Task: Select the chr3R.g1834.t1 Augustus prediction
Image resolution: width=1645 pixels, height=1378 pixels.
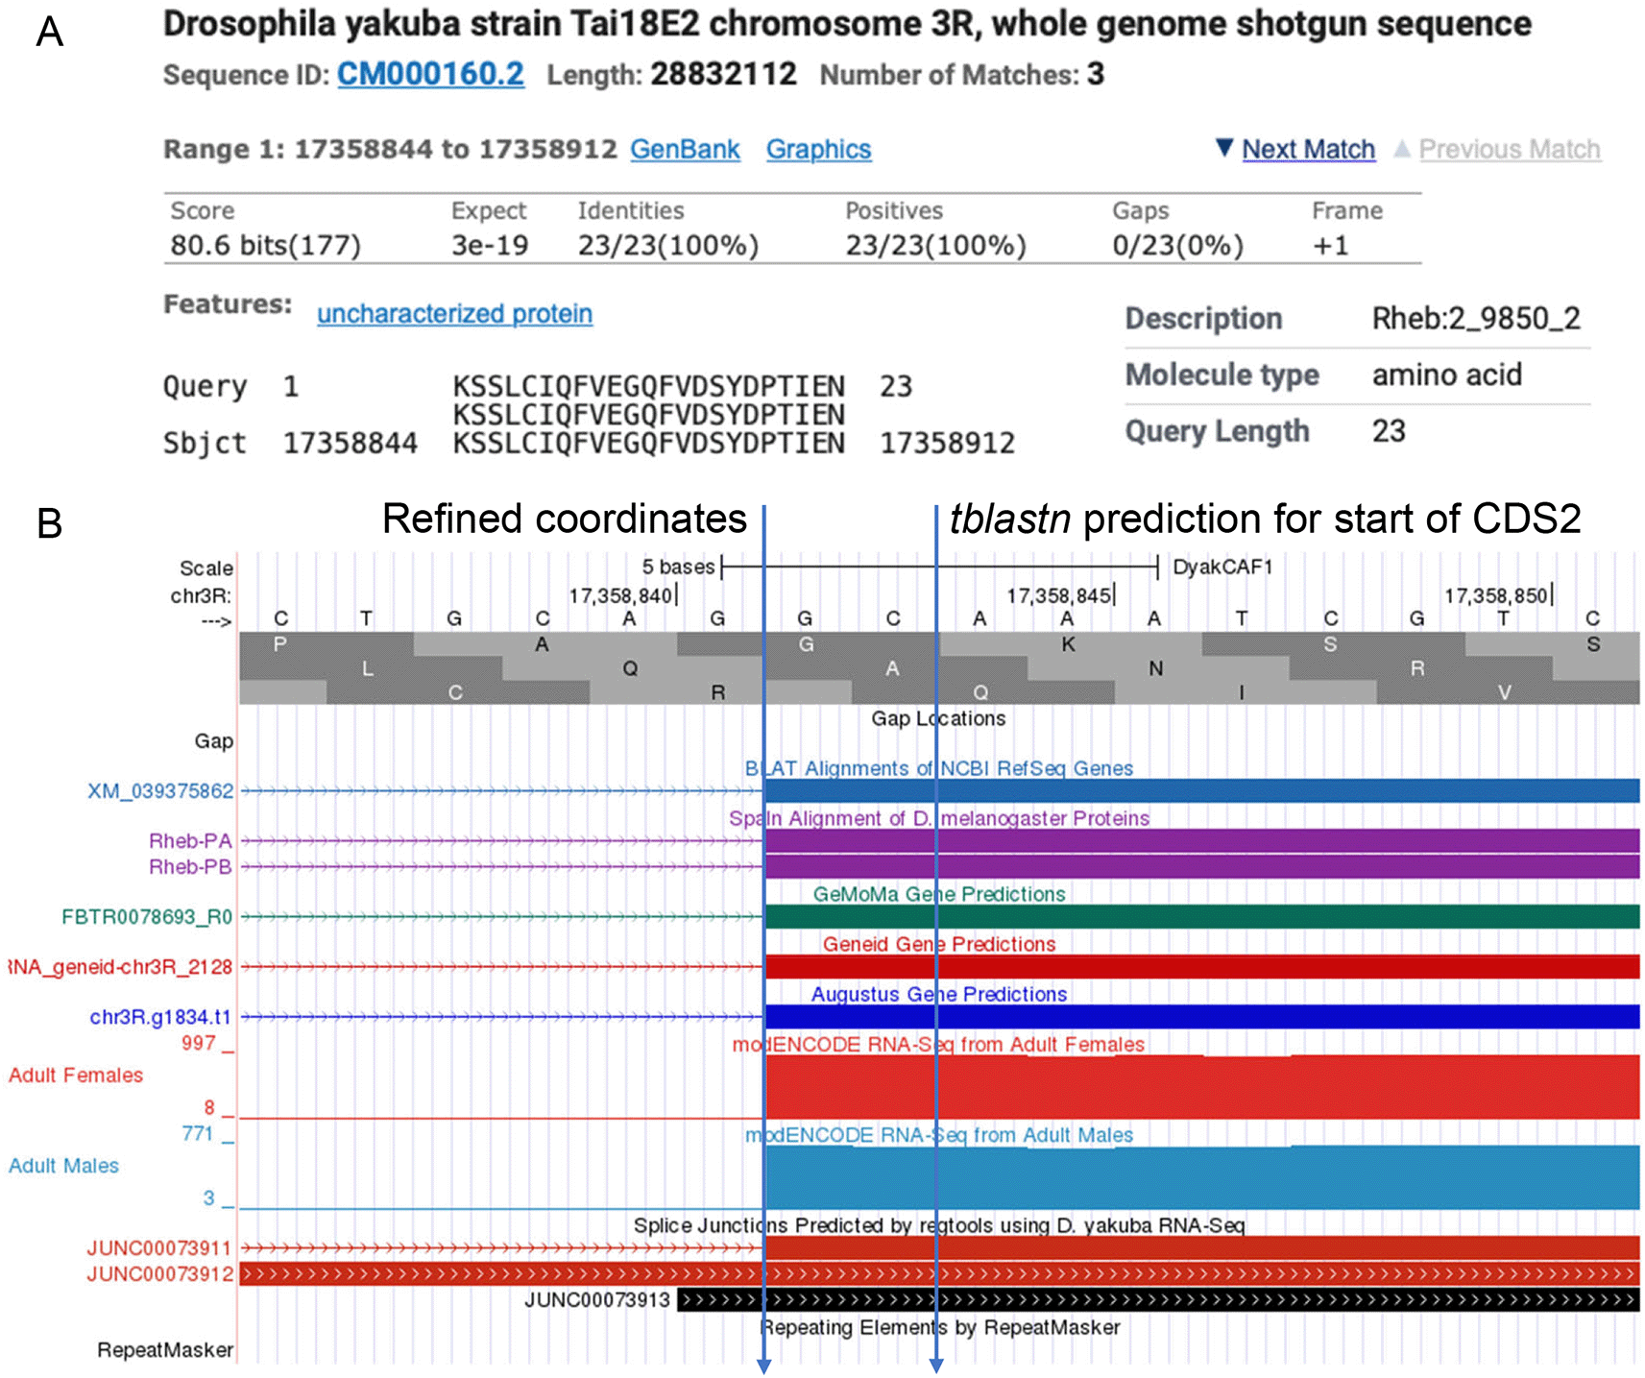Action: (161, 1017)
